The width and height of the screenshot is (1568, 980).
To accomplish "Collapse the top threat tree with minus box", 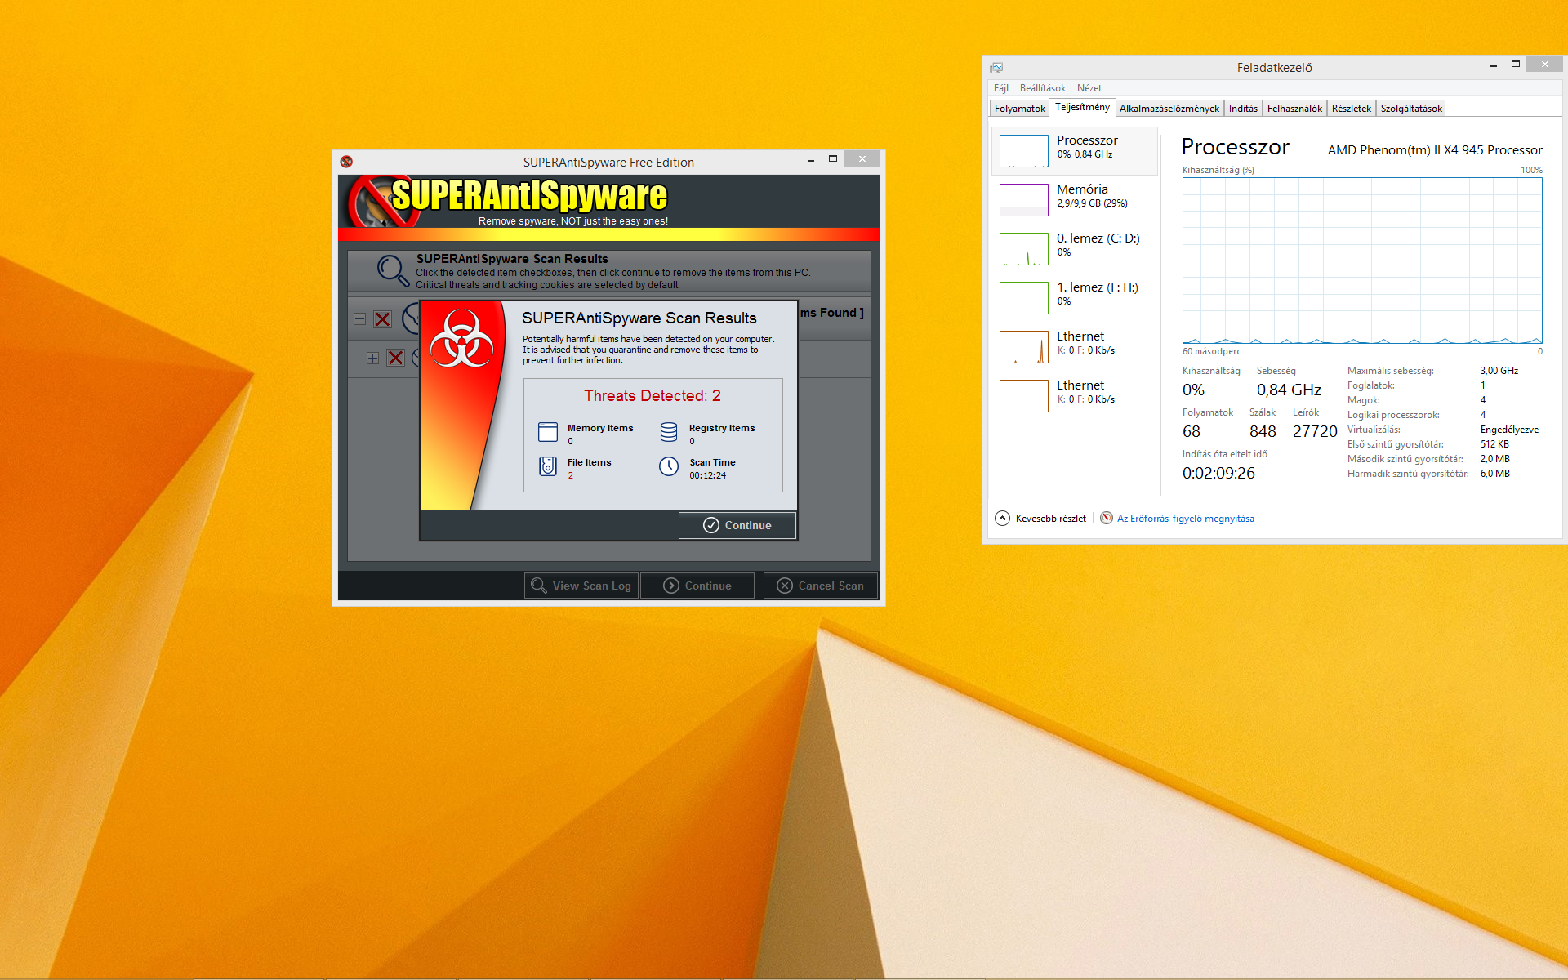I will pyautogui.click(x=359, y=319).
